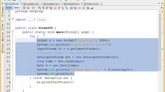The width and height of the screenshot is (165, 92).
Task: Close the Client03.java tab
Action: click(21, 4)
